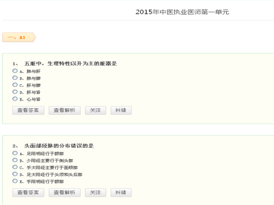Click question 2 text 头面部经脉的分布错误的是
This screenshot has width=274, height=205.
(x=59, y=146)
